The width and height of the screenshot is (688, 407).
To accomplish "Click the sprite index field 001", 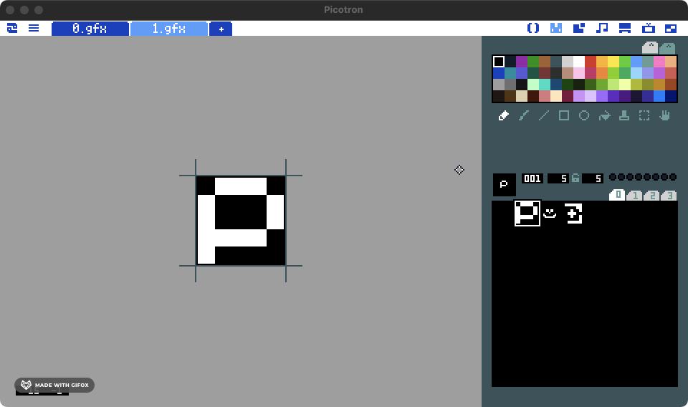I will coord(532,178).
